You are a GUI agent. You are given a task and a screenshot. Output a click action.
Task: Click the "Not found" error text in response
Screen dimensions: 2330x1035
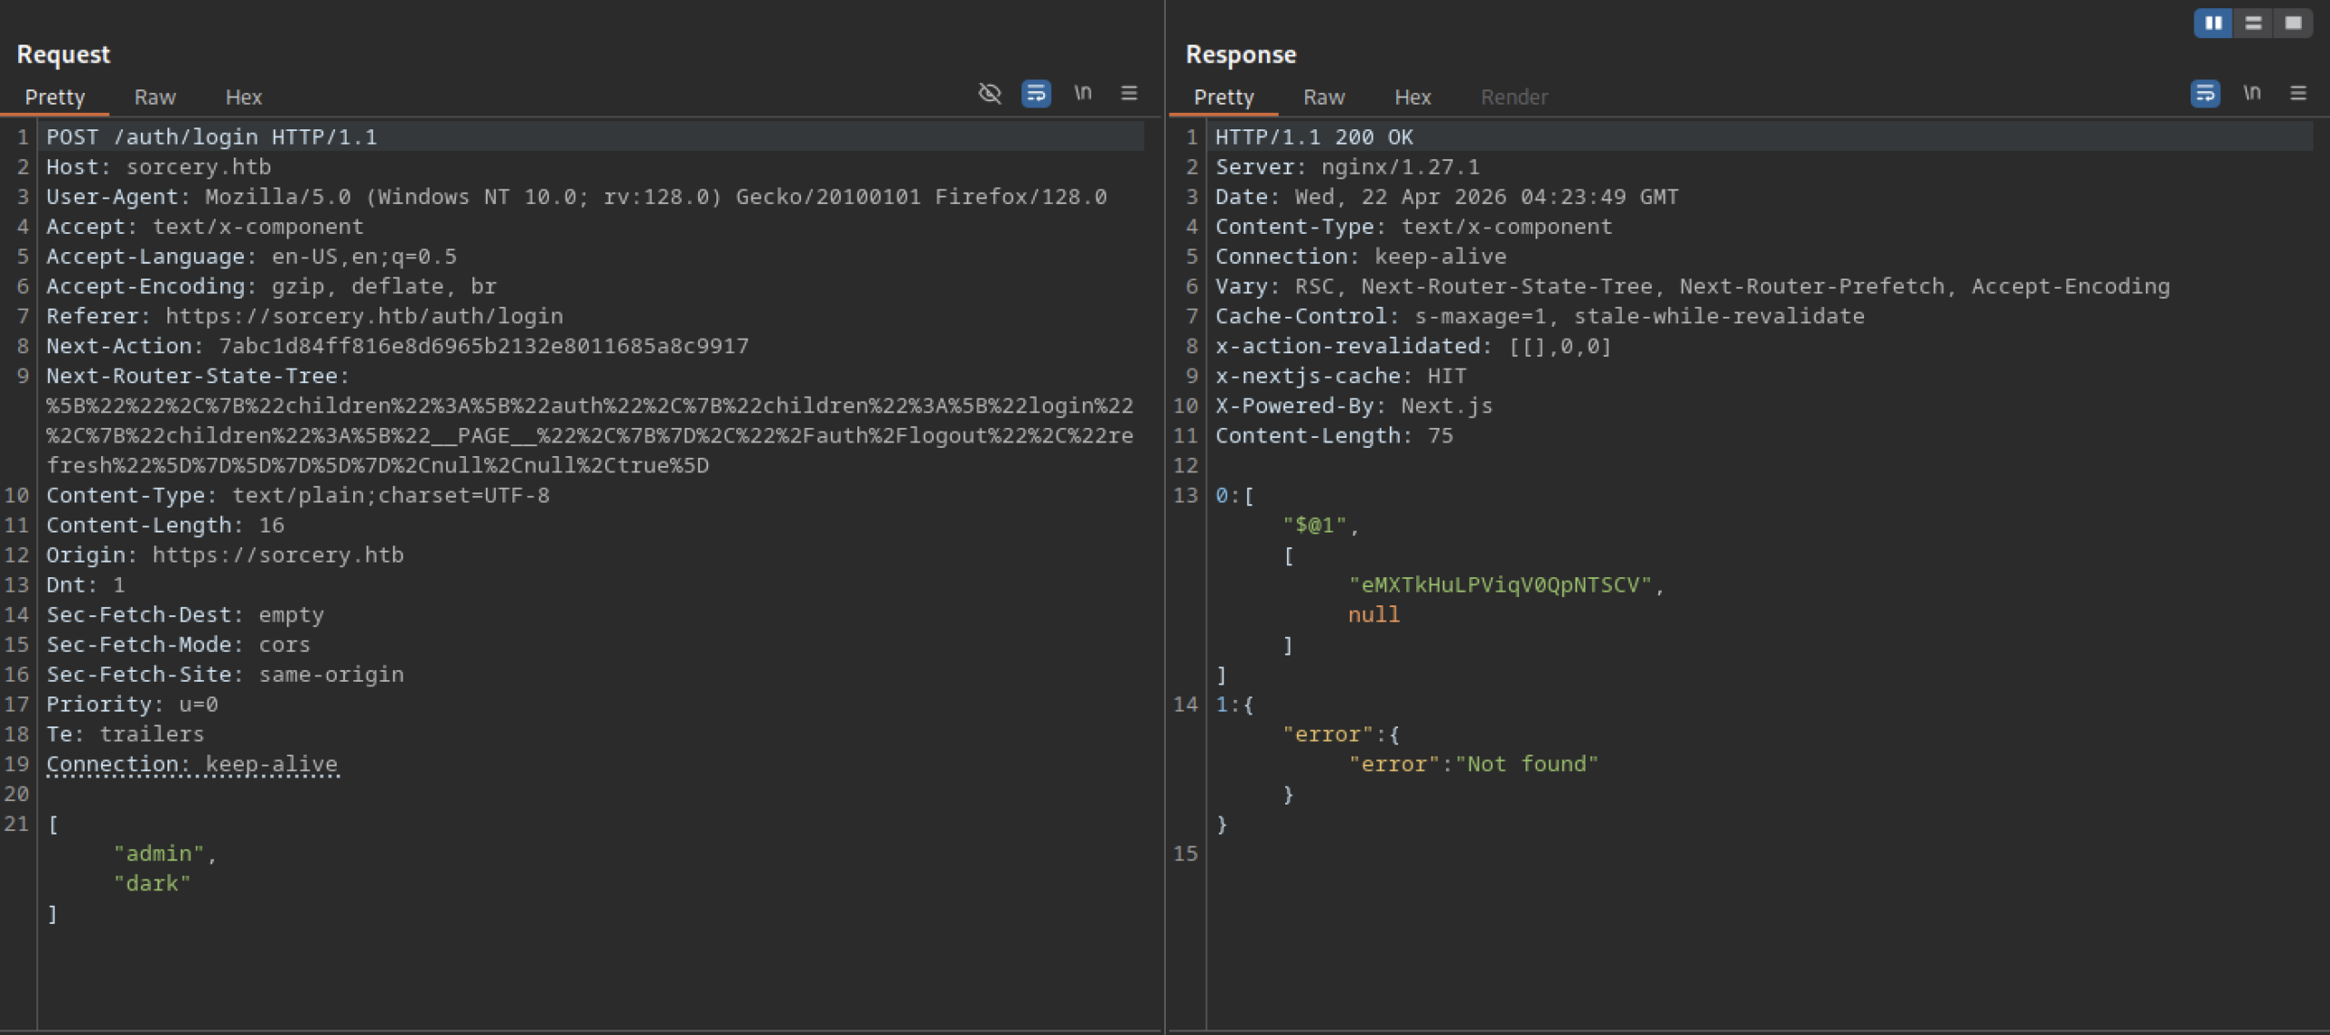click(1526, 765)
